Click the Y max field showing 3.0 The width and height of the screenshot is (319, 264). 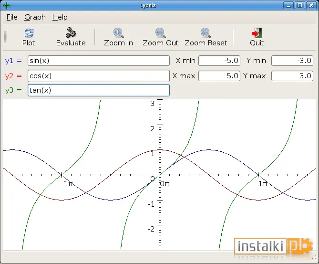pos(292,76)
